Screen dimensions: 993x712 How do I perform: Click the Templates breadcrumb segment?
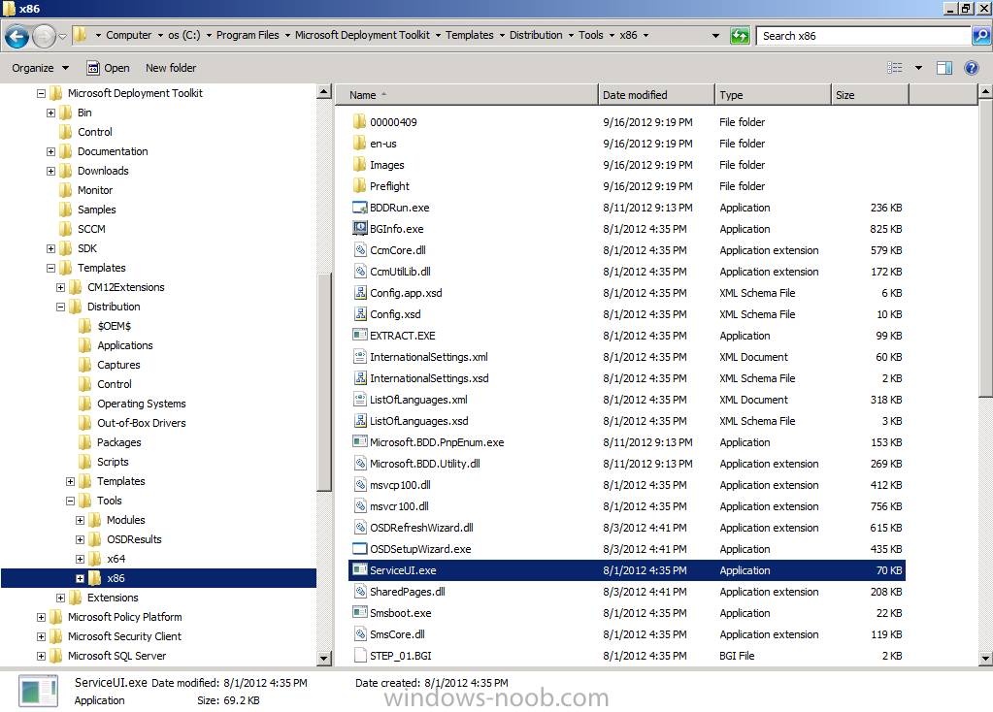(469, 36)
